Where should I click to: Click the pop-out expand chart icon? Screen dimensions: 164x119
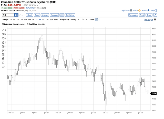click(155, 15)
